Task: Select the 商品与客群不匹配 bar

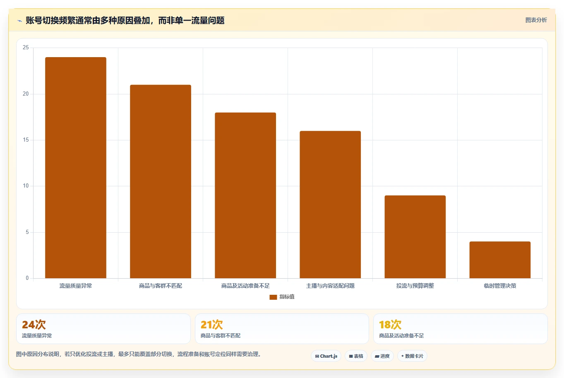Action: (161, 181)
